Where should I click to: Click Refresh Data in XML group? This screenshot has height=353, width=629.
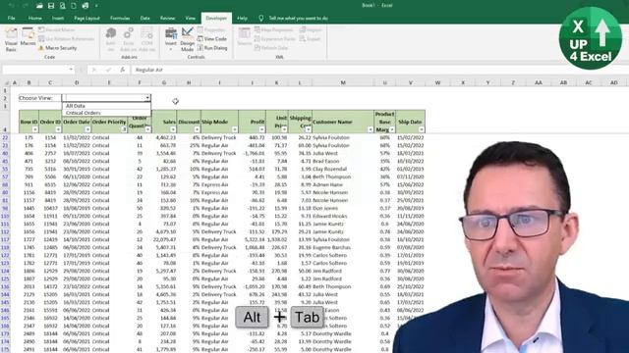pos(271,48)
